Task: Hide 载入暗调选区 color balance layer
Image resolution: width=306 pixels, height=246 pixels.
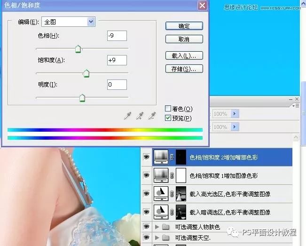Action: pos(146,212)
